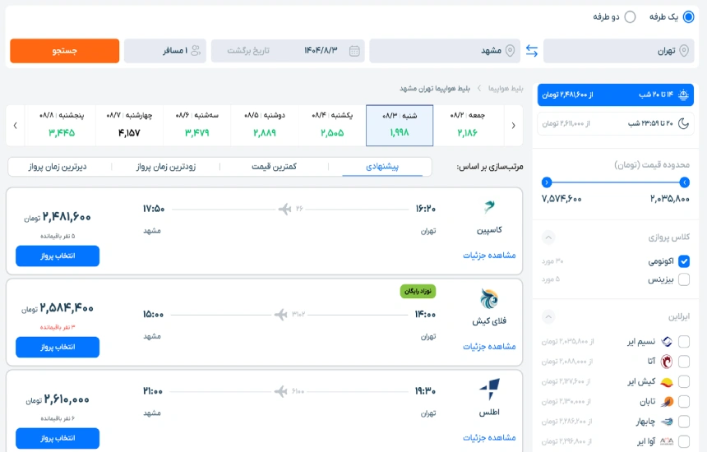Check the تابان airline checkbox
707x452 pixels.
click(x=684, y=402)
